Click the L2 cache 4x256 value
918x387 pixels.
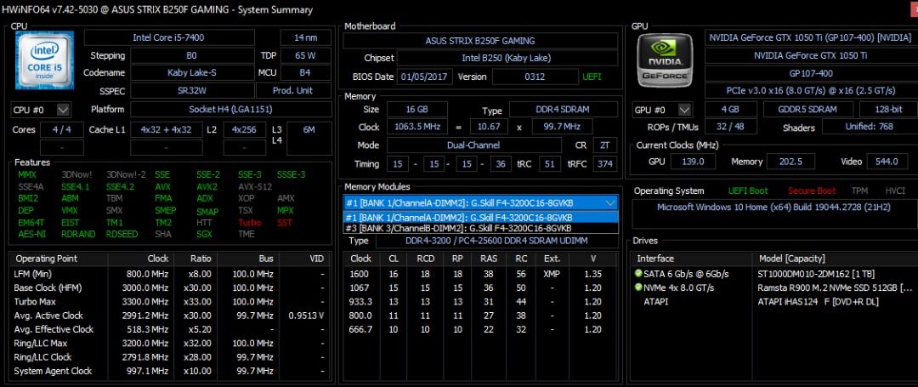pos(245,130)
